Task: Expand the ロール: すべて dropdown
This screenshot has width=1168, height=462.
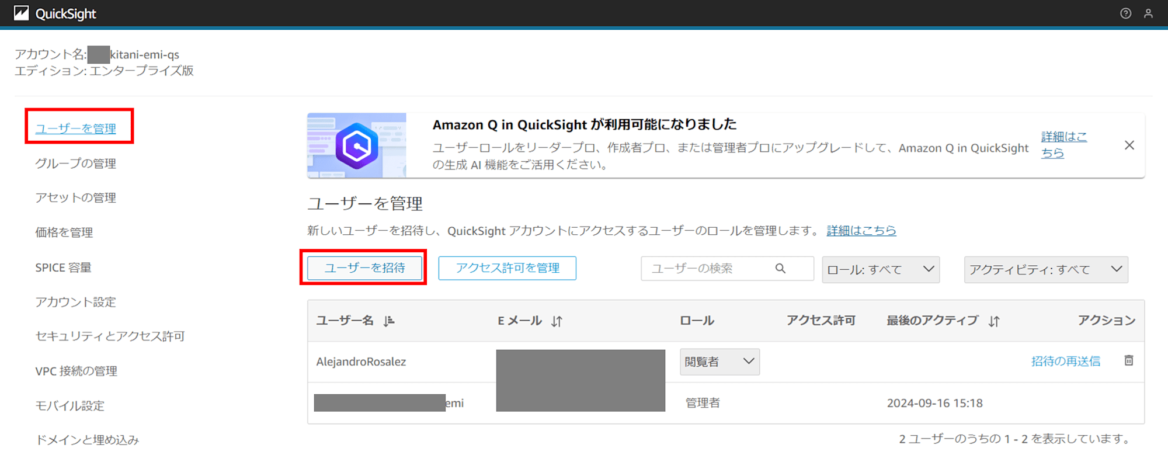Action: coord(881,269)
